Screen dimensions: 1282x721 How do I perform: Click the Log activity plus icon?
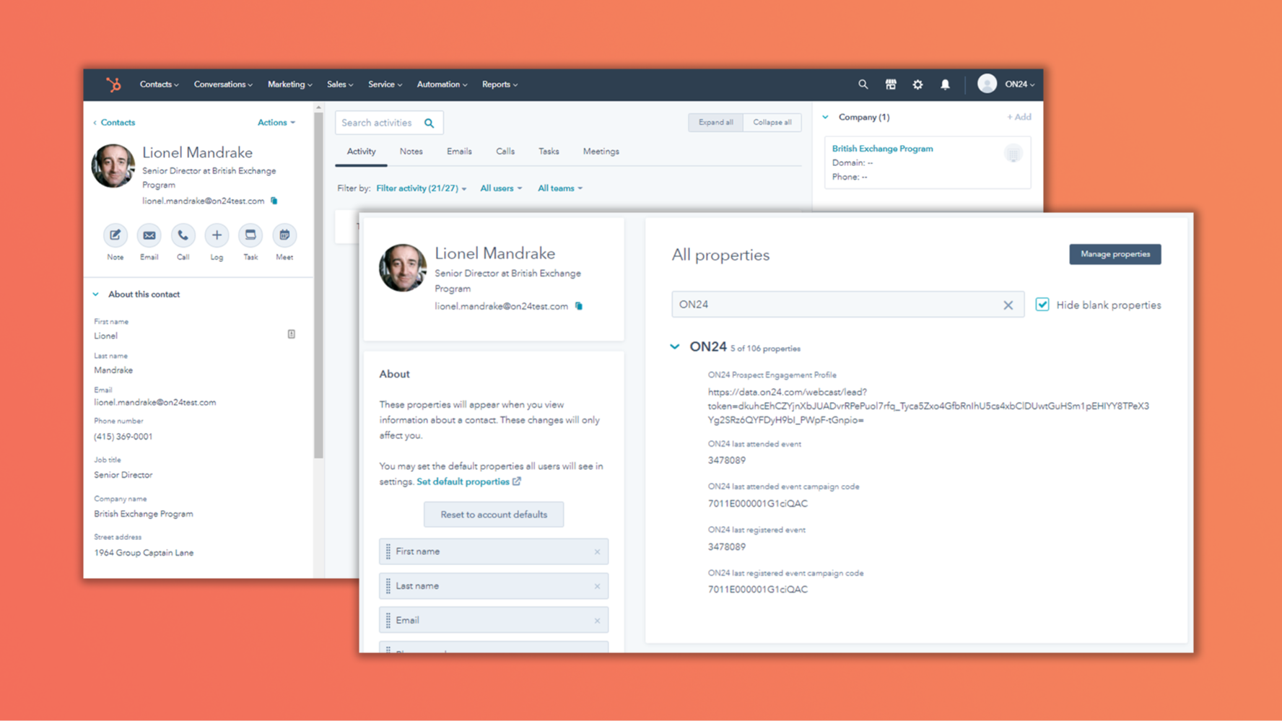[217, 235]
